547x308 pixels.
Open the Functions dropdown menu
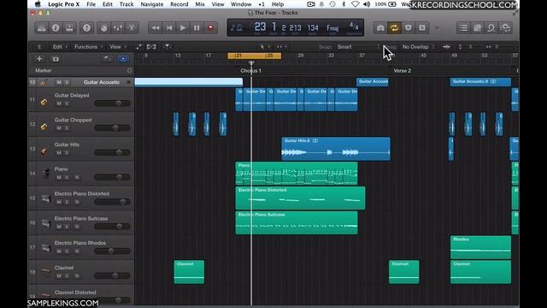[x=89, y=46]
